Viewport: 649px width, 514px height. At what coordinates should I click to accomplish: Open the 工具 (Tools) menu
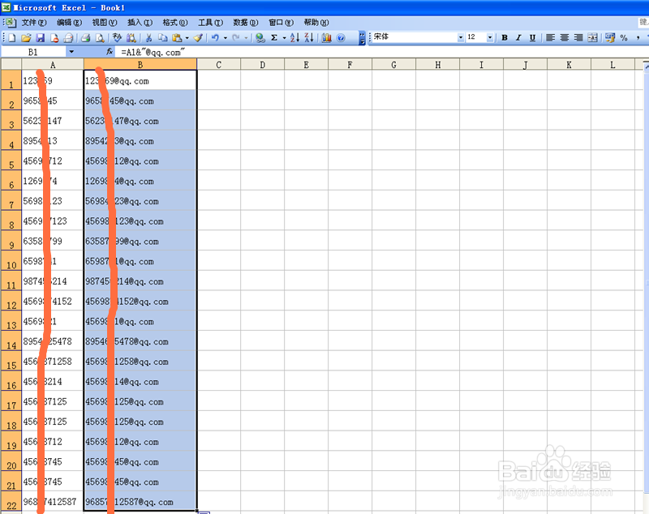point(210,23)
